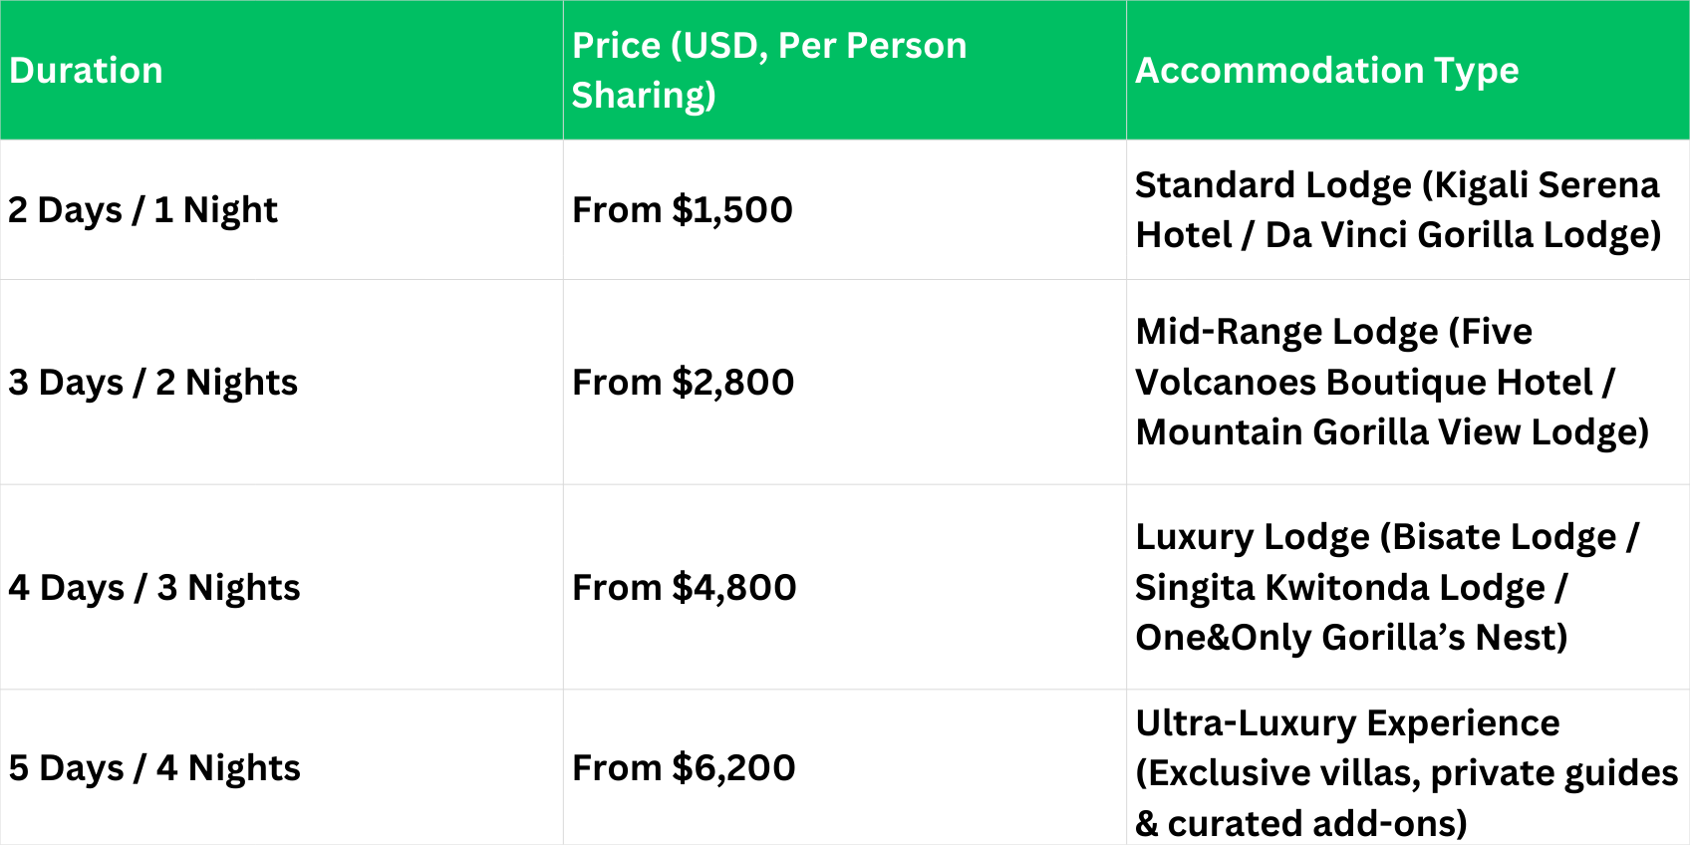Click the From $2,800 price cell

pos(683,383)
